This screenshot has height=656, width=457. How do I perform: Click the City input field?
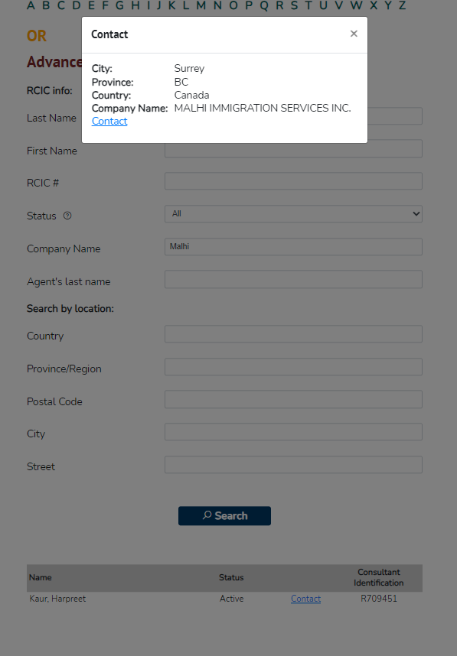coord(293,432)
